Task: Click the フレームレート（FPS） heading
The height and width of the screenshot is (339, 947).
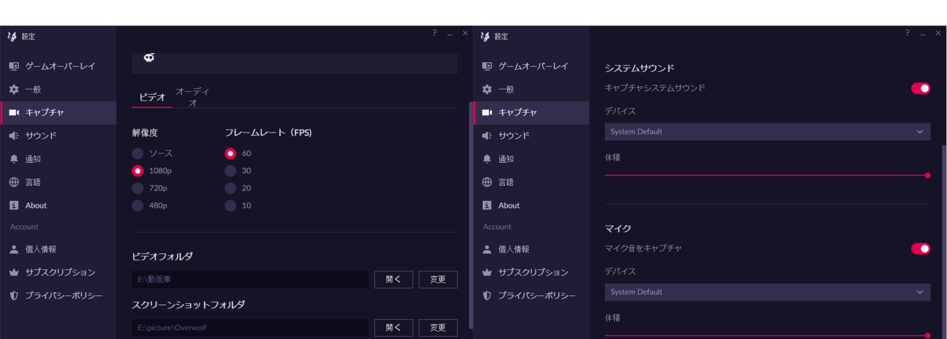Action: pos(268,133)
